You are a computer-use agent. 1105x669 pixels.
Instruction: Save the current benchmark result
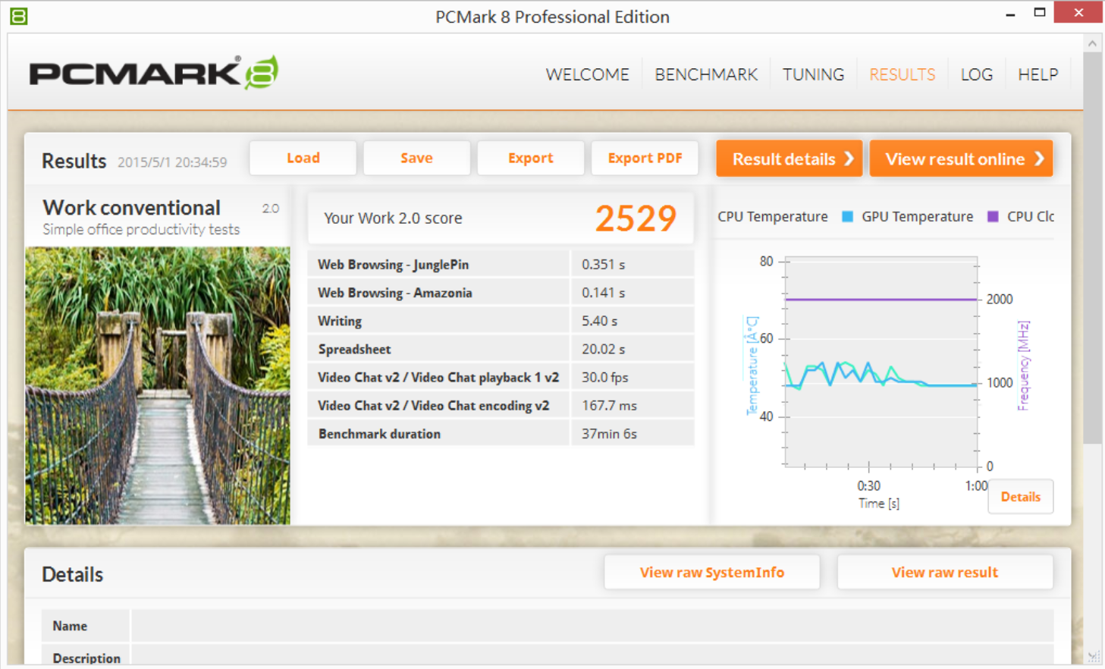[x=416, y=158]
